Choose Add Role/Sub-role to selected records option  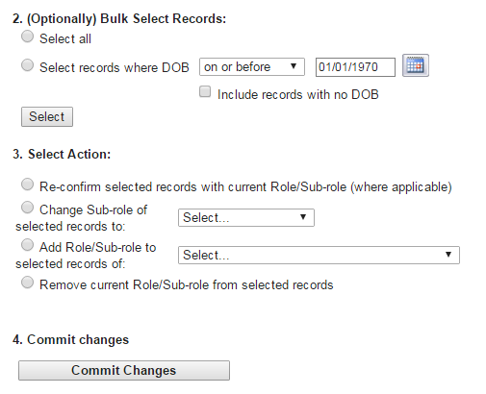tap(27, 245)
